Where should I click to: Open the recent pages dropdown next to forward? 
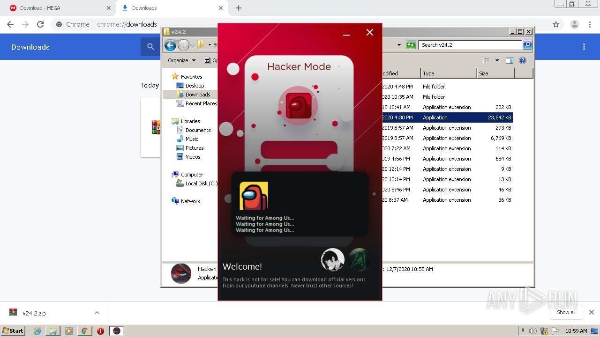tap(192, 45)
